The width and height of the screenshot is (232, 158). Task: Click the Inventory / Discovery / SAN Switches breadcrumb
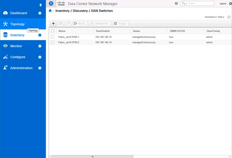tap(84, 11)
